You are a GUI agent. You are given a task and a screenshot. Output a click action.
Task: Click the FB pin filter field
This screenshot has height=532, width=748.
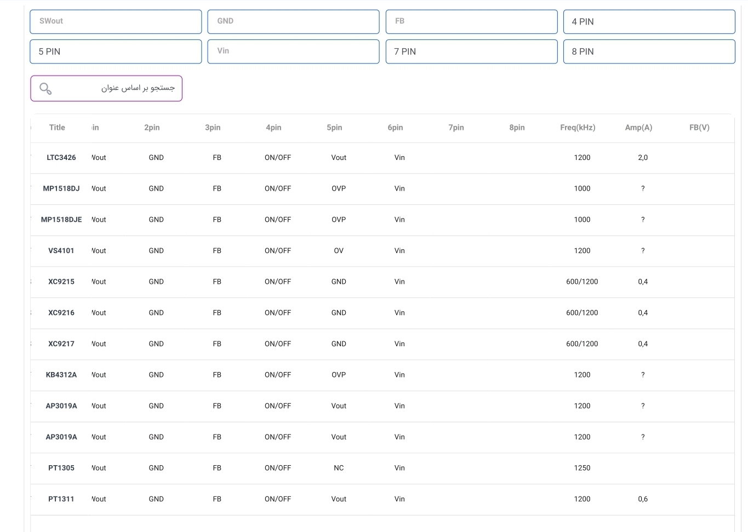(x=471, y=21)
